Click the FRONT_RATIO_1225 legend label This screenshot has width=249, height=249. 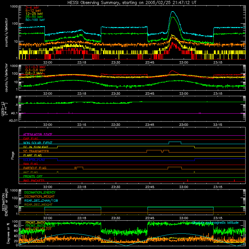click(x=40, y=226)
